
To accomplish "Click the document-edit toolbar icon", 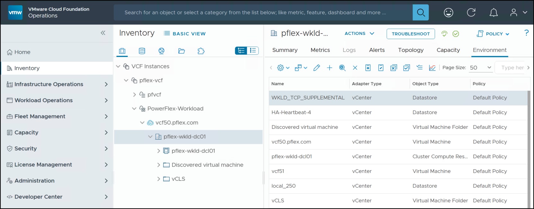I will [381, 68].
